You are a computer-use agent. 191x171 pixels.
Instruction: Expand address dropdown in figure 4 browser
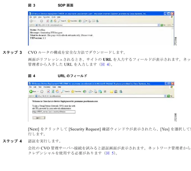coord(165,96)
